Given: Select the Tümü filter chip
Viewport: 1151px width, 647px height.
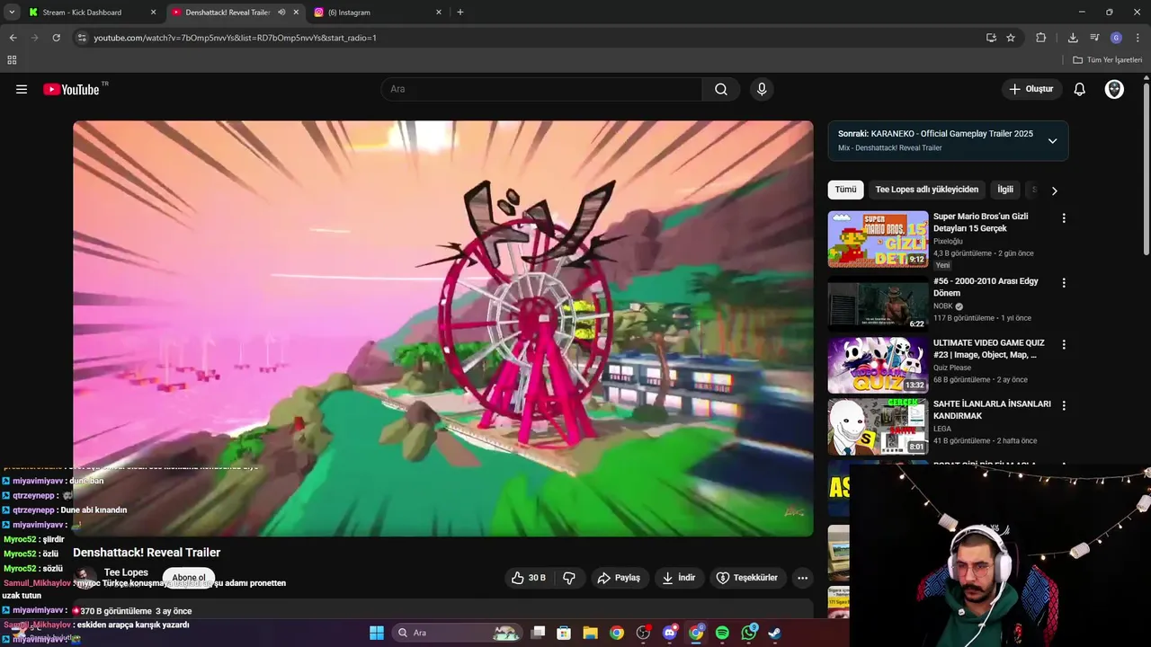Looking at the screenshot, I should pos(845,190).
